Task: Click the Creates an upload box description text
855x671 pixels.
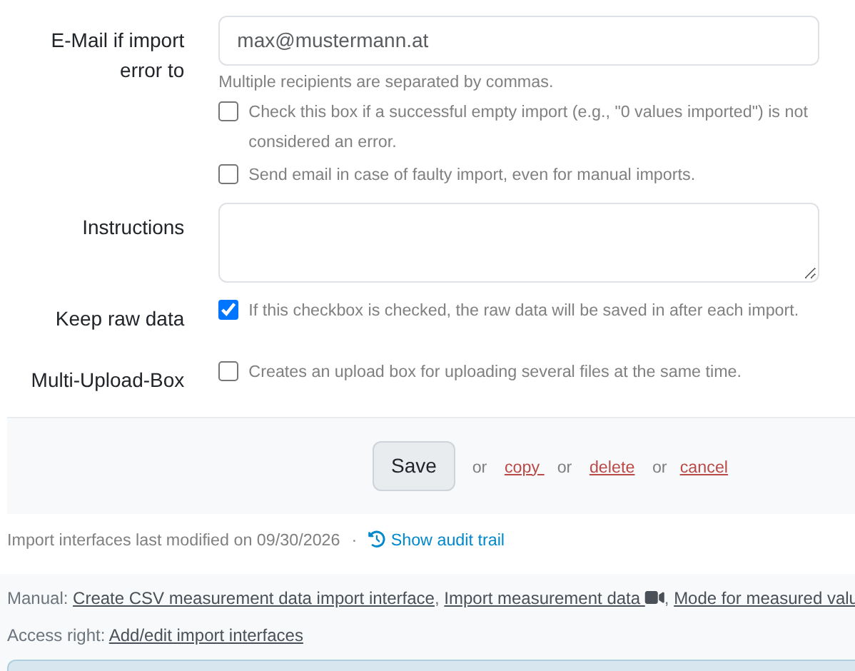Action: pos(495,371)
